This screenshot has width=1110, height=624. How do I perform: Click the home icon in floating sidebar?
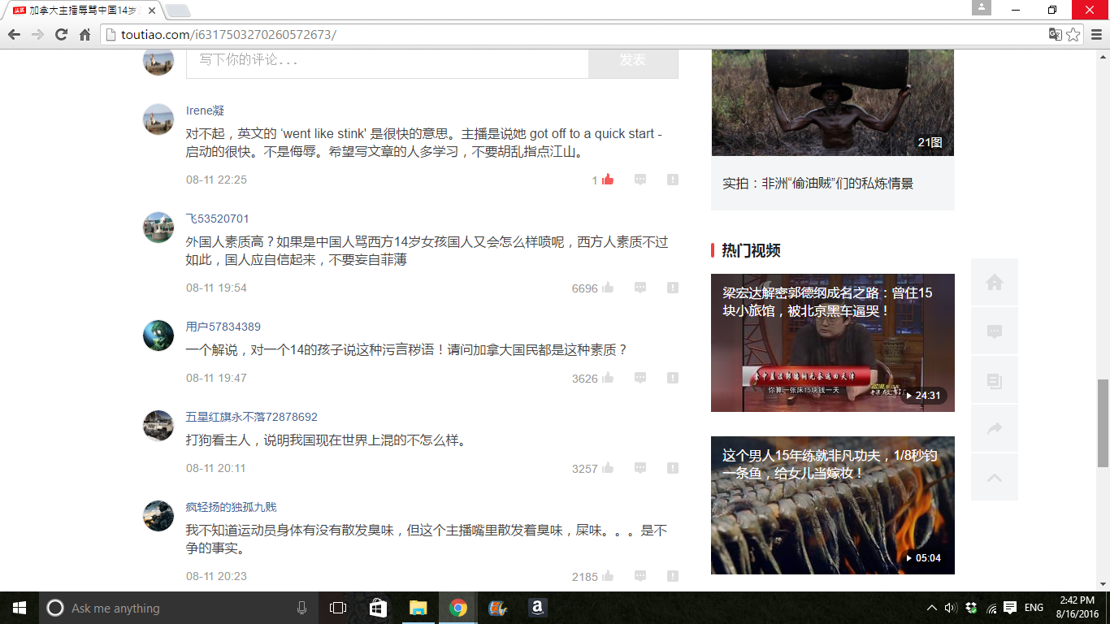[994, 282]
